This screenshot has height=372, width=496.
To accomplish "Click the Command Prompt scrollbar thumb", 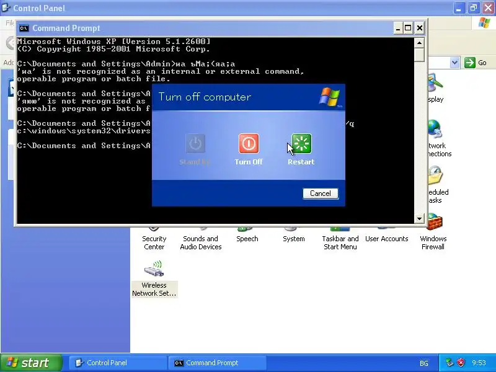I will (x=419, y=55).
